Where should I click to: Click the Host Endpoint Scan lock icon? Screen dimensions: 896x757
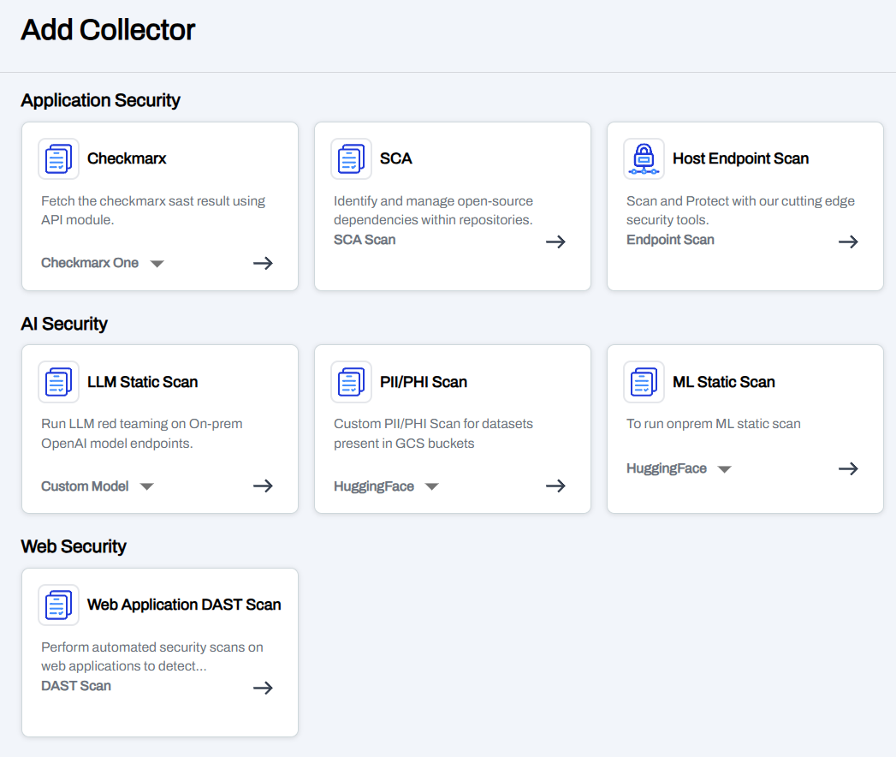click(x=644, y=159)
